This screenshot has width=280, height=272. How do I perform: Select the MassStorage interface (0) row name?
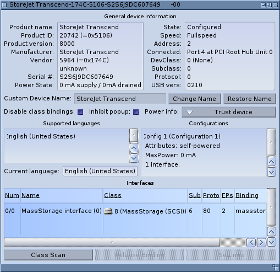pyautogui.click(x=62, y=211)
